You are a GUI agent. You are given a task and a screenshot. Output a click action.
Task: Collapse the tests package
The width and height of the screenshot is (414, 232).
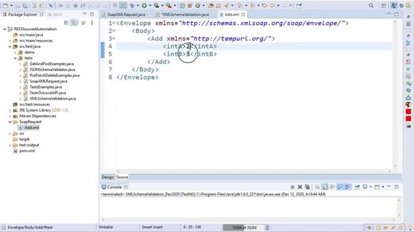16,58
